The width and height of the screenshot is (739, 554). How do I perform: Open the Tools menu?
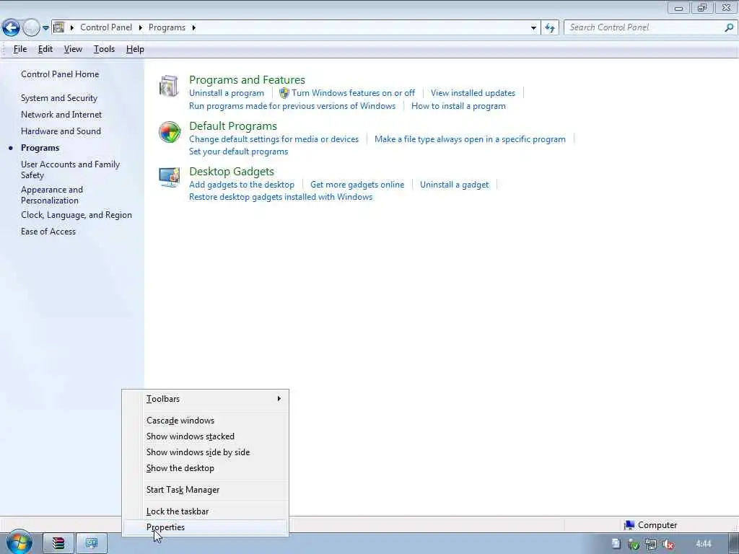click(104, 49)
